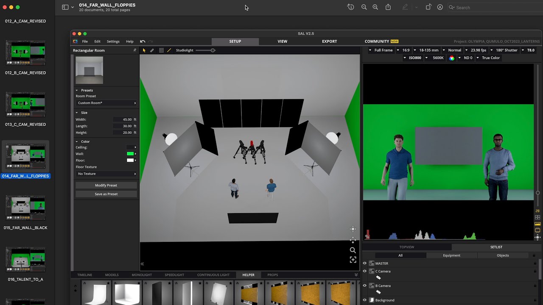Click swap icon under C Camera
The width and height of the screenshot is (543, 305).
pyautogui.click(x=378, y=278)
